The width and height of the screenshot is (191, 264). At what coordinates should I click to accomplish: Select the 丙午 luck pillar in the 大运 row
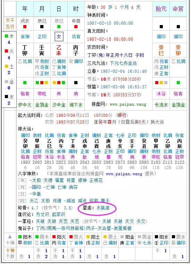(61, 143)
